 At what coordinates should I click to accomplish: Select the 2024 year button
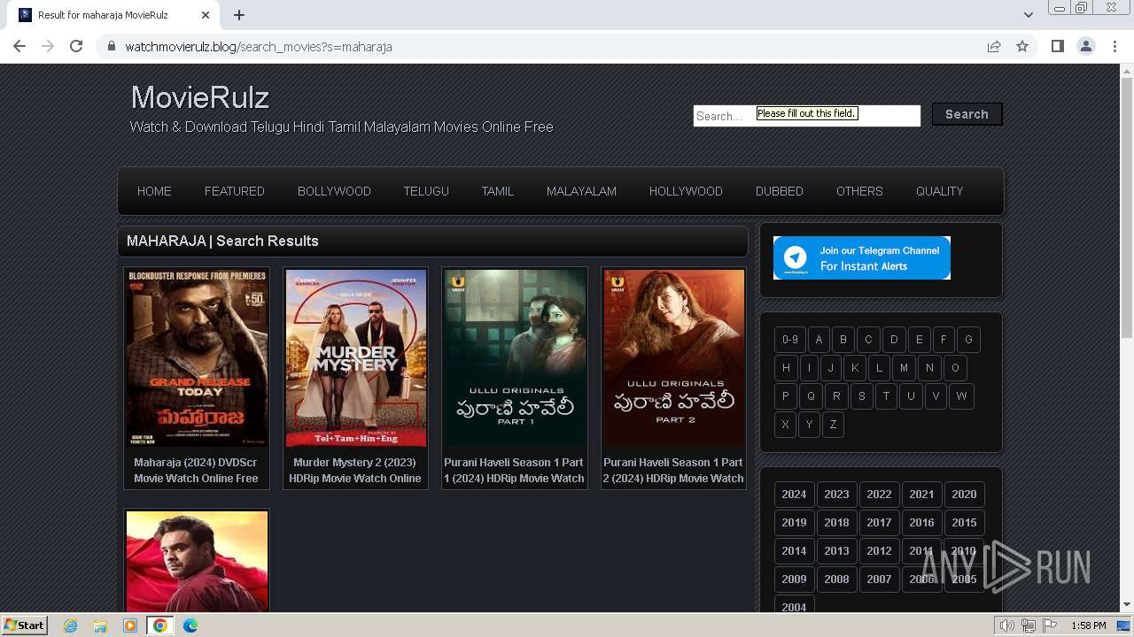tap(794, 495)
